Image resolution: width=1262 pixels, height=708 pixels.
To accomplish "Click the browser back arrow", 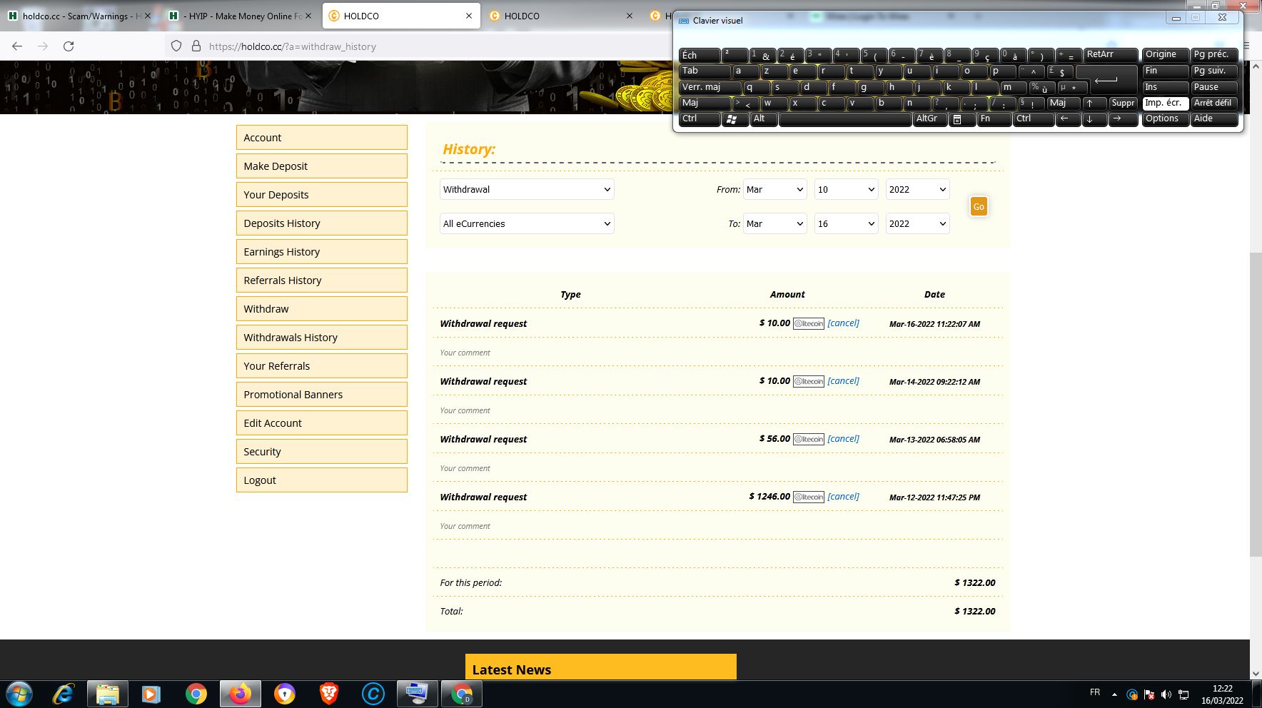I will coord(17,46).
